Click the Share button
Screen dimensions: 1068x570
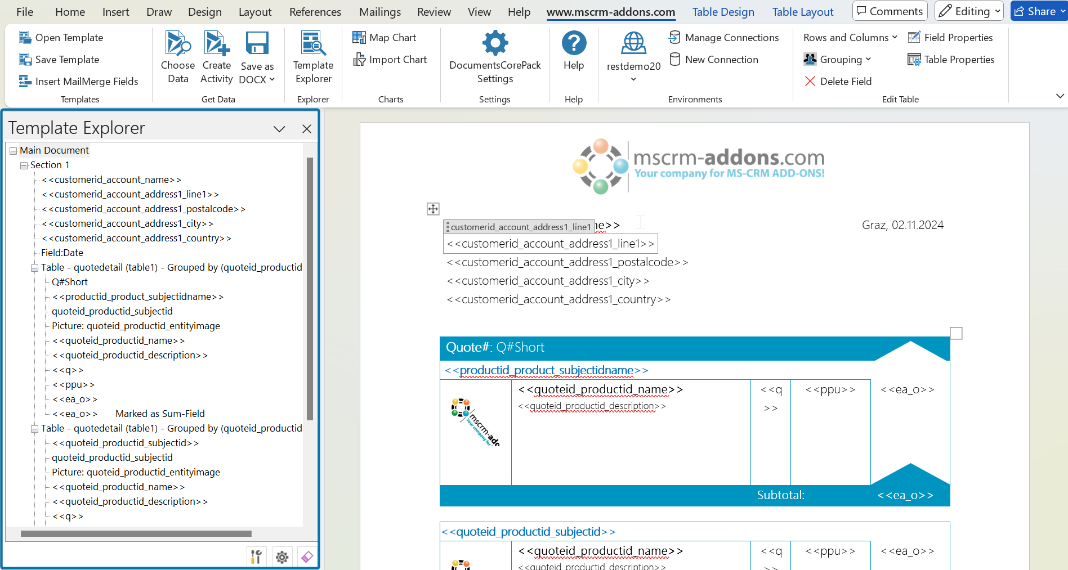click(1039, 11)
